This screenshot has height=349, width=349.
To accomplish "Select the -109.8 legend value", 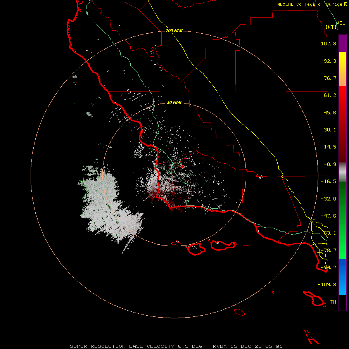I will 327,285.
